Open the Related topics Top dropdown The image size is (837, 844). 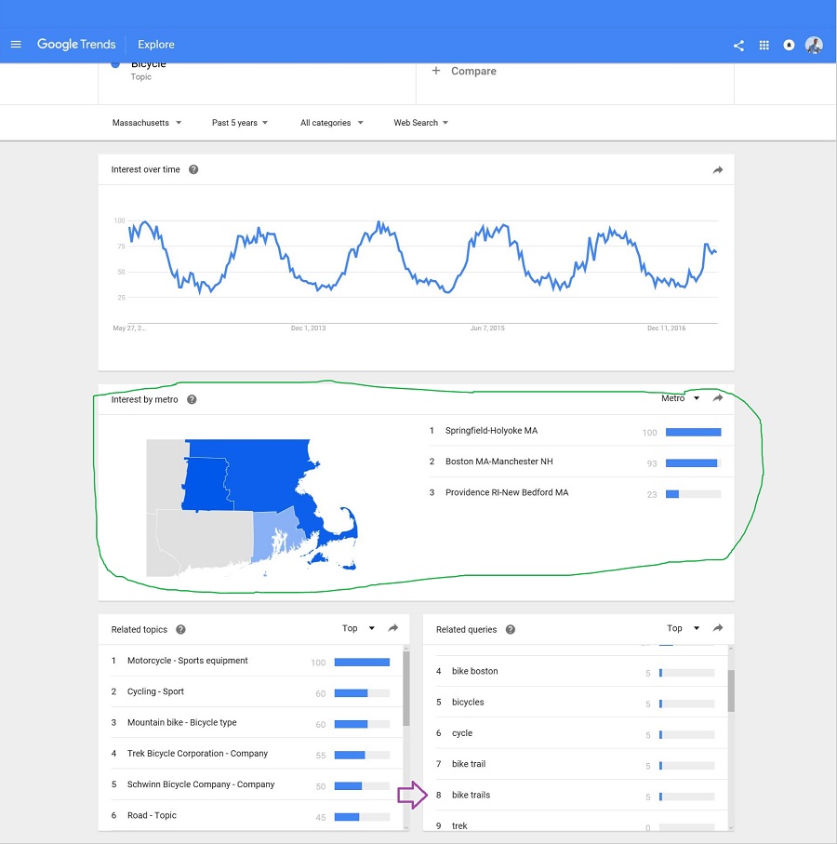358,628
